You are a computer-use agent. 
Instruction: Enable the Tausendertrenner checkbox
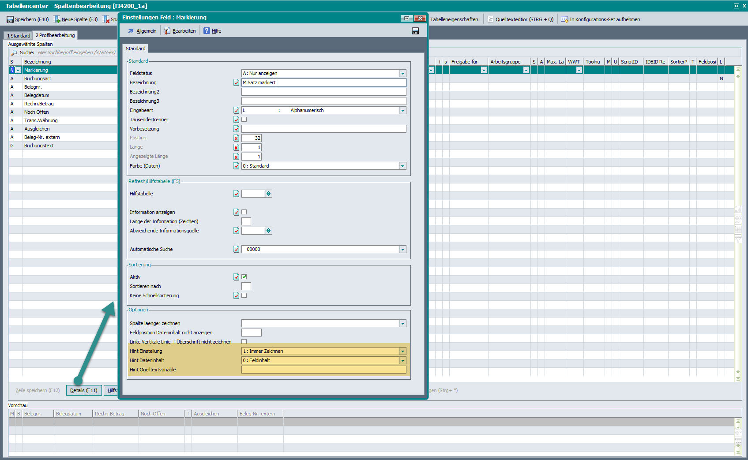244,120
